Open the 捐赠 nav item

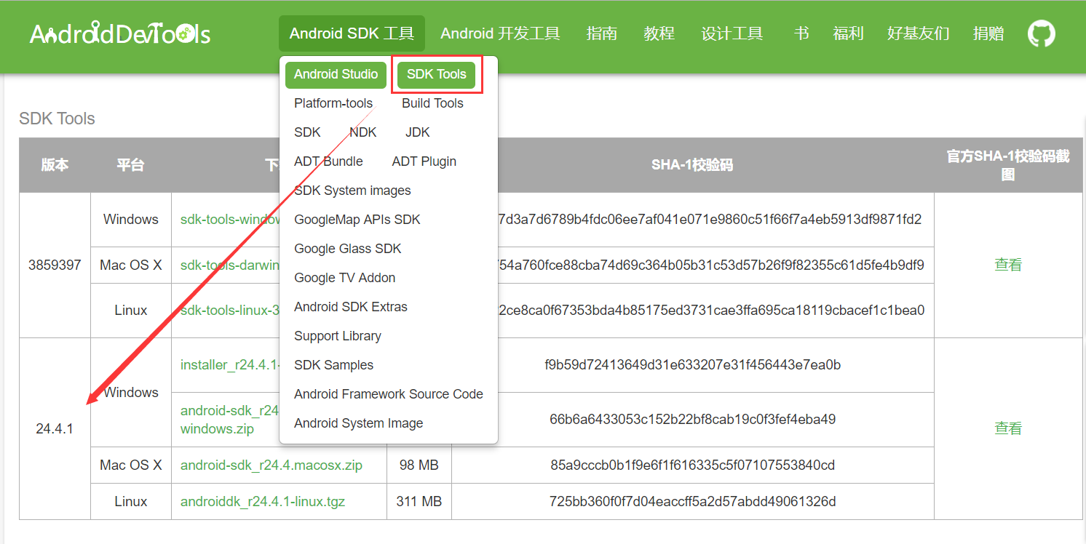988,33
